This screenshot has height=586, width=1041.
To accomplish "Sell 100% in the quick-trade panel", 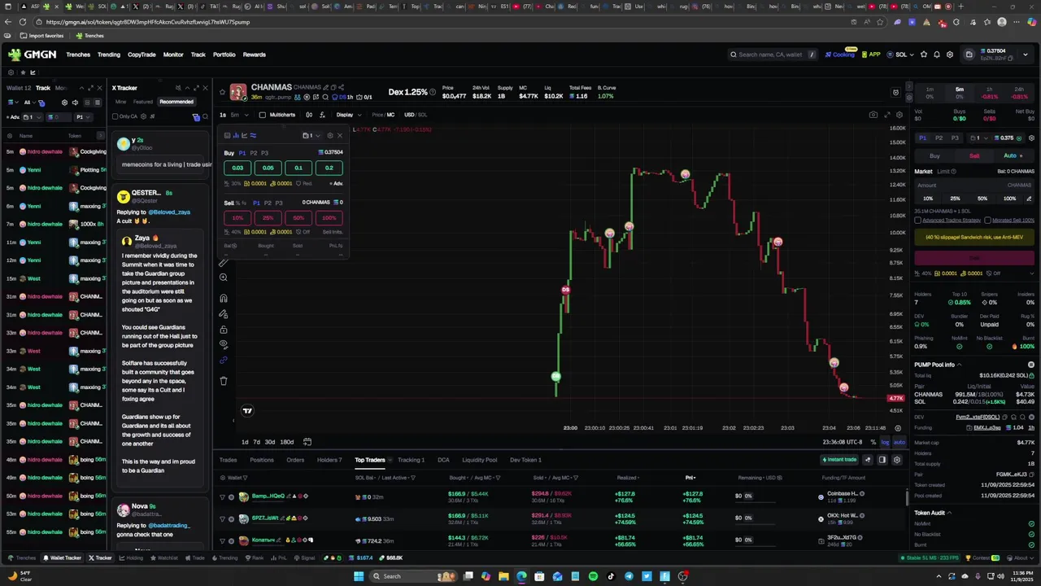I will click(329, 217).
